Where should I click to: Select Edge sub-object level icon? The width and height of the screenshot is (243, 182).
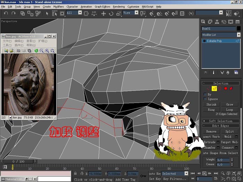(x=214, y=88)
